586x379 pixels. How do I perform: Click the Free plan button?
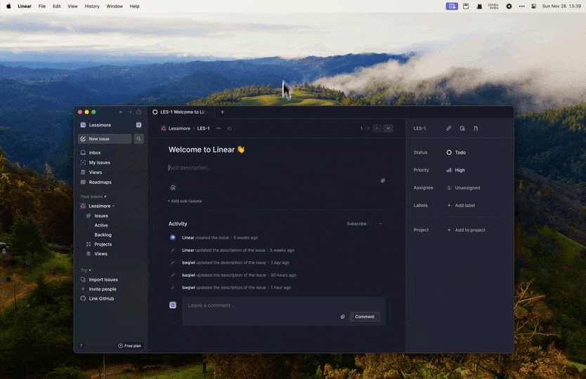coord(130,346)
